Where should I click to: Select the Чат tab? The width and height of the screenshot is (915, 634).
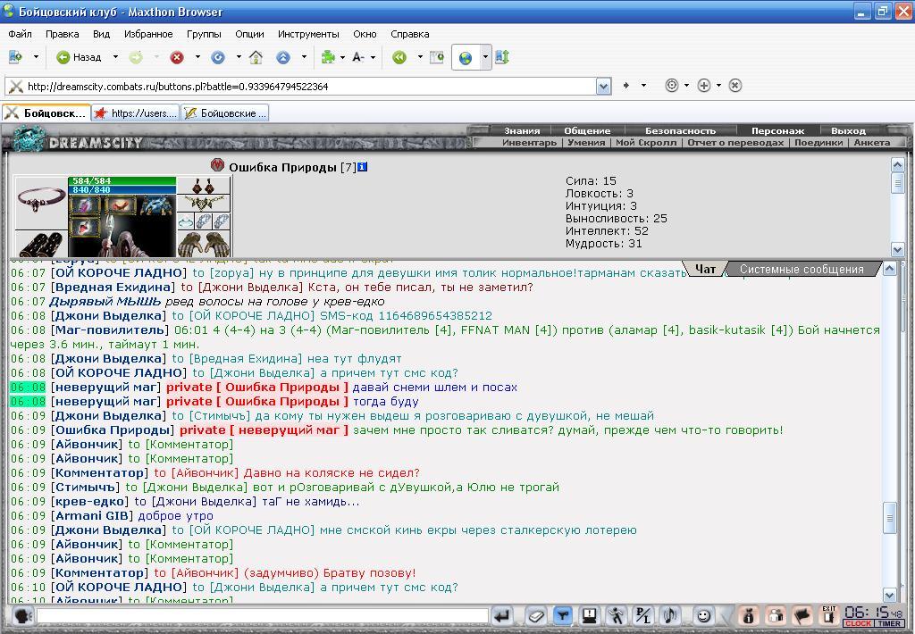(x=706, y=269)
